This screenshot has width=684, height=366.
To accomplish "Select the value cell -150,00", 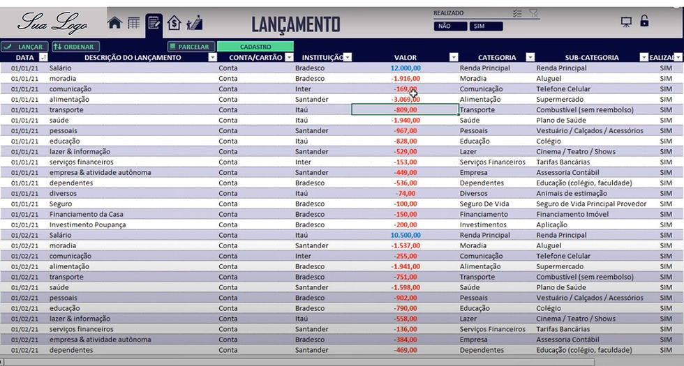I will (405, 215).
